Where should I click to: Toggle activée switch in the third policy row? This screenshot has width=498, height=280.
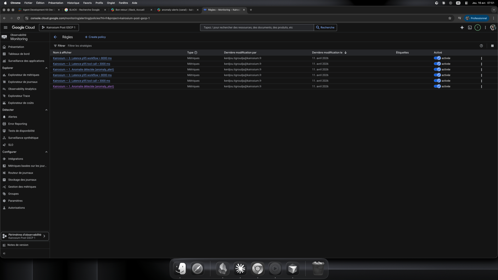[x=437, y=69]
